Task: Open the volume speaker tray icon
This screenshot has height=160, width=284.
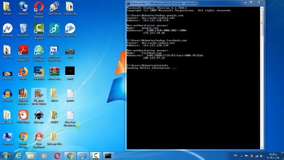Action: [261, 156]
